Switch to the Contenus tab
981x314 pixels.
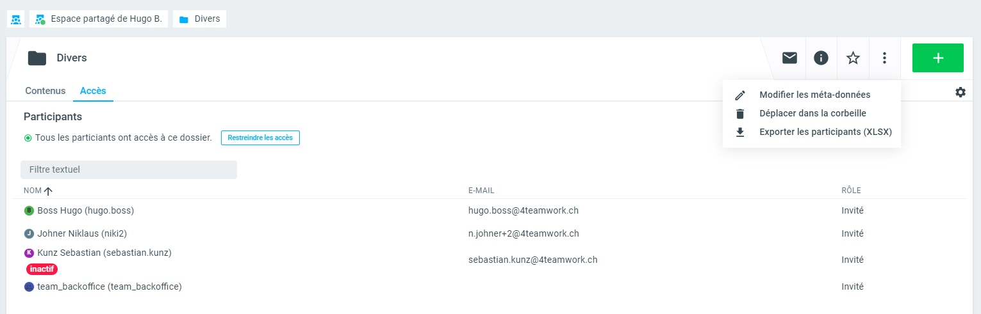pyautogui.click(x=45, y=91)
